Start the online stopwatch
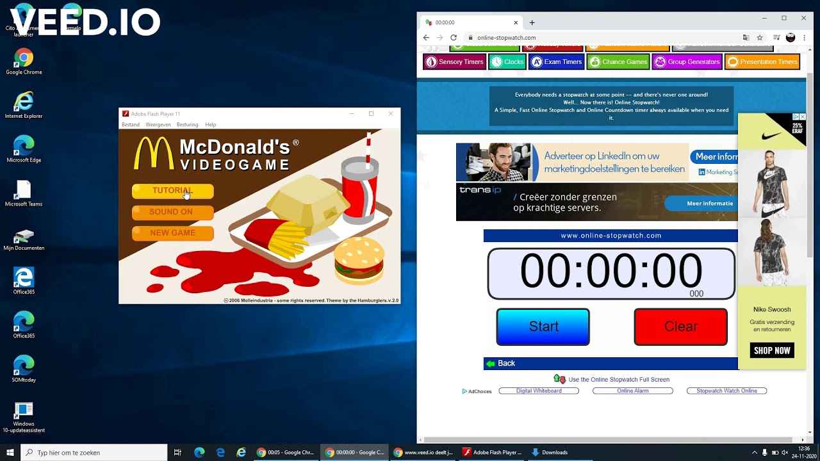 pyautogui.click(x=543, y=327)
